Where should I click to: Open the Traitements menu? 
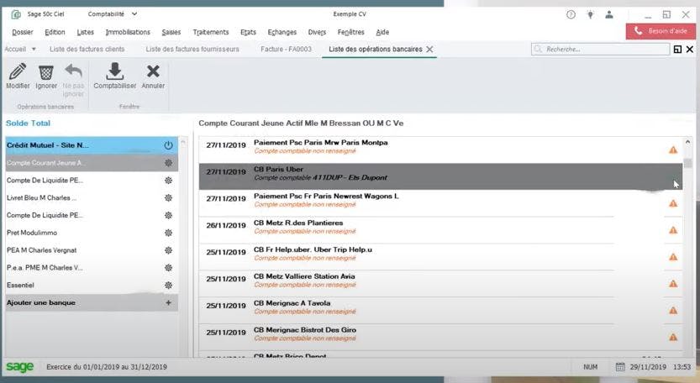click(211, 32)
